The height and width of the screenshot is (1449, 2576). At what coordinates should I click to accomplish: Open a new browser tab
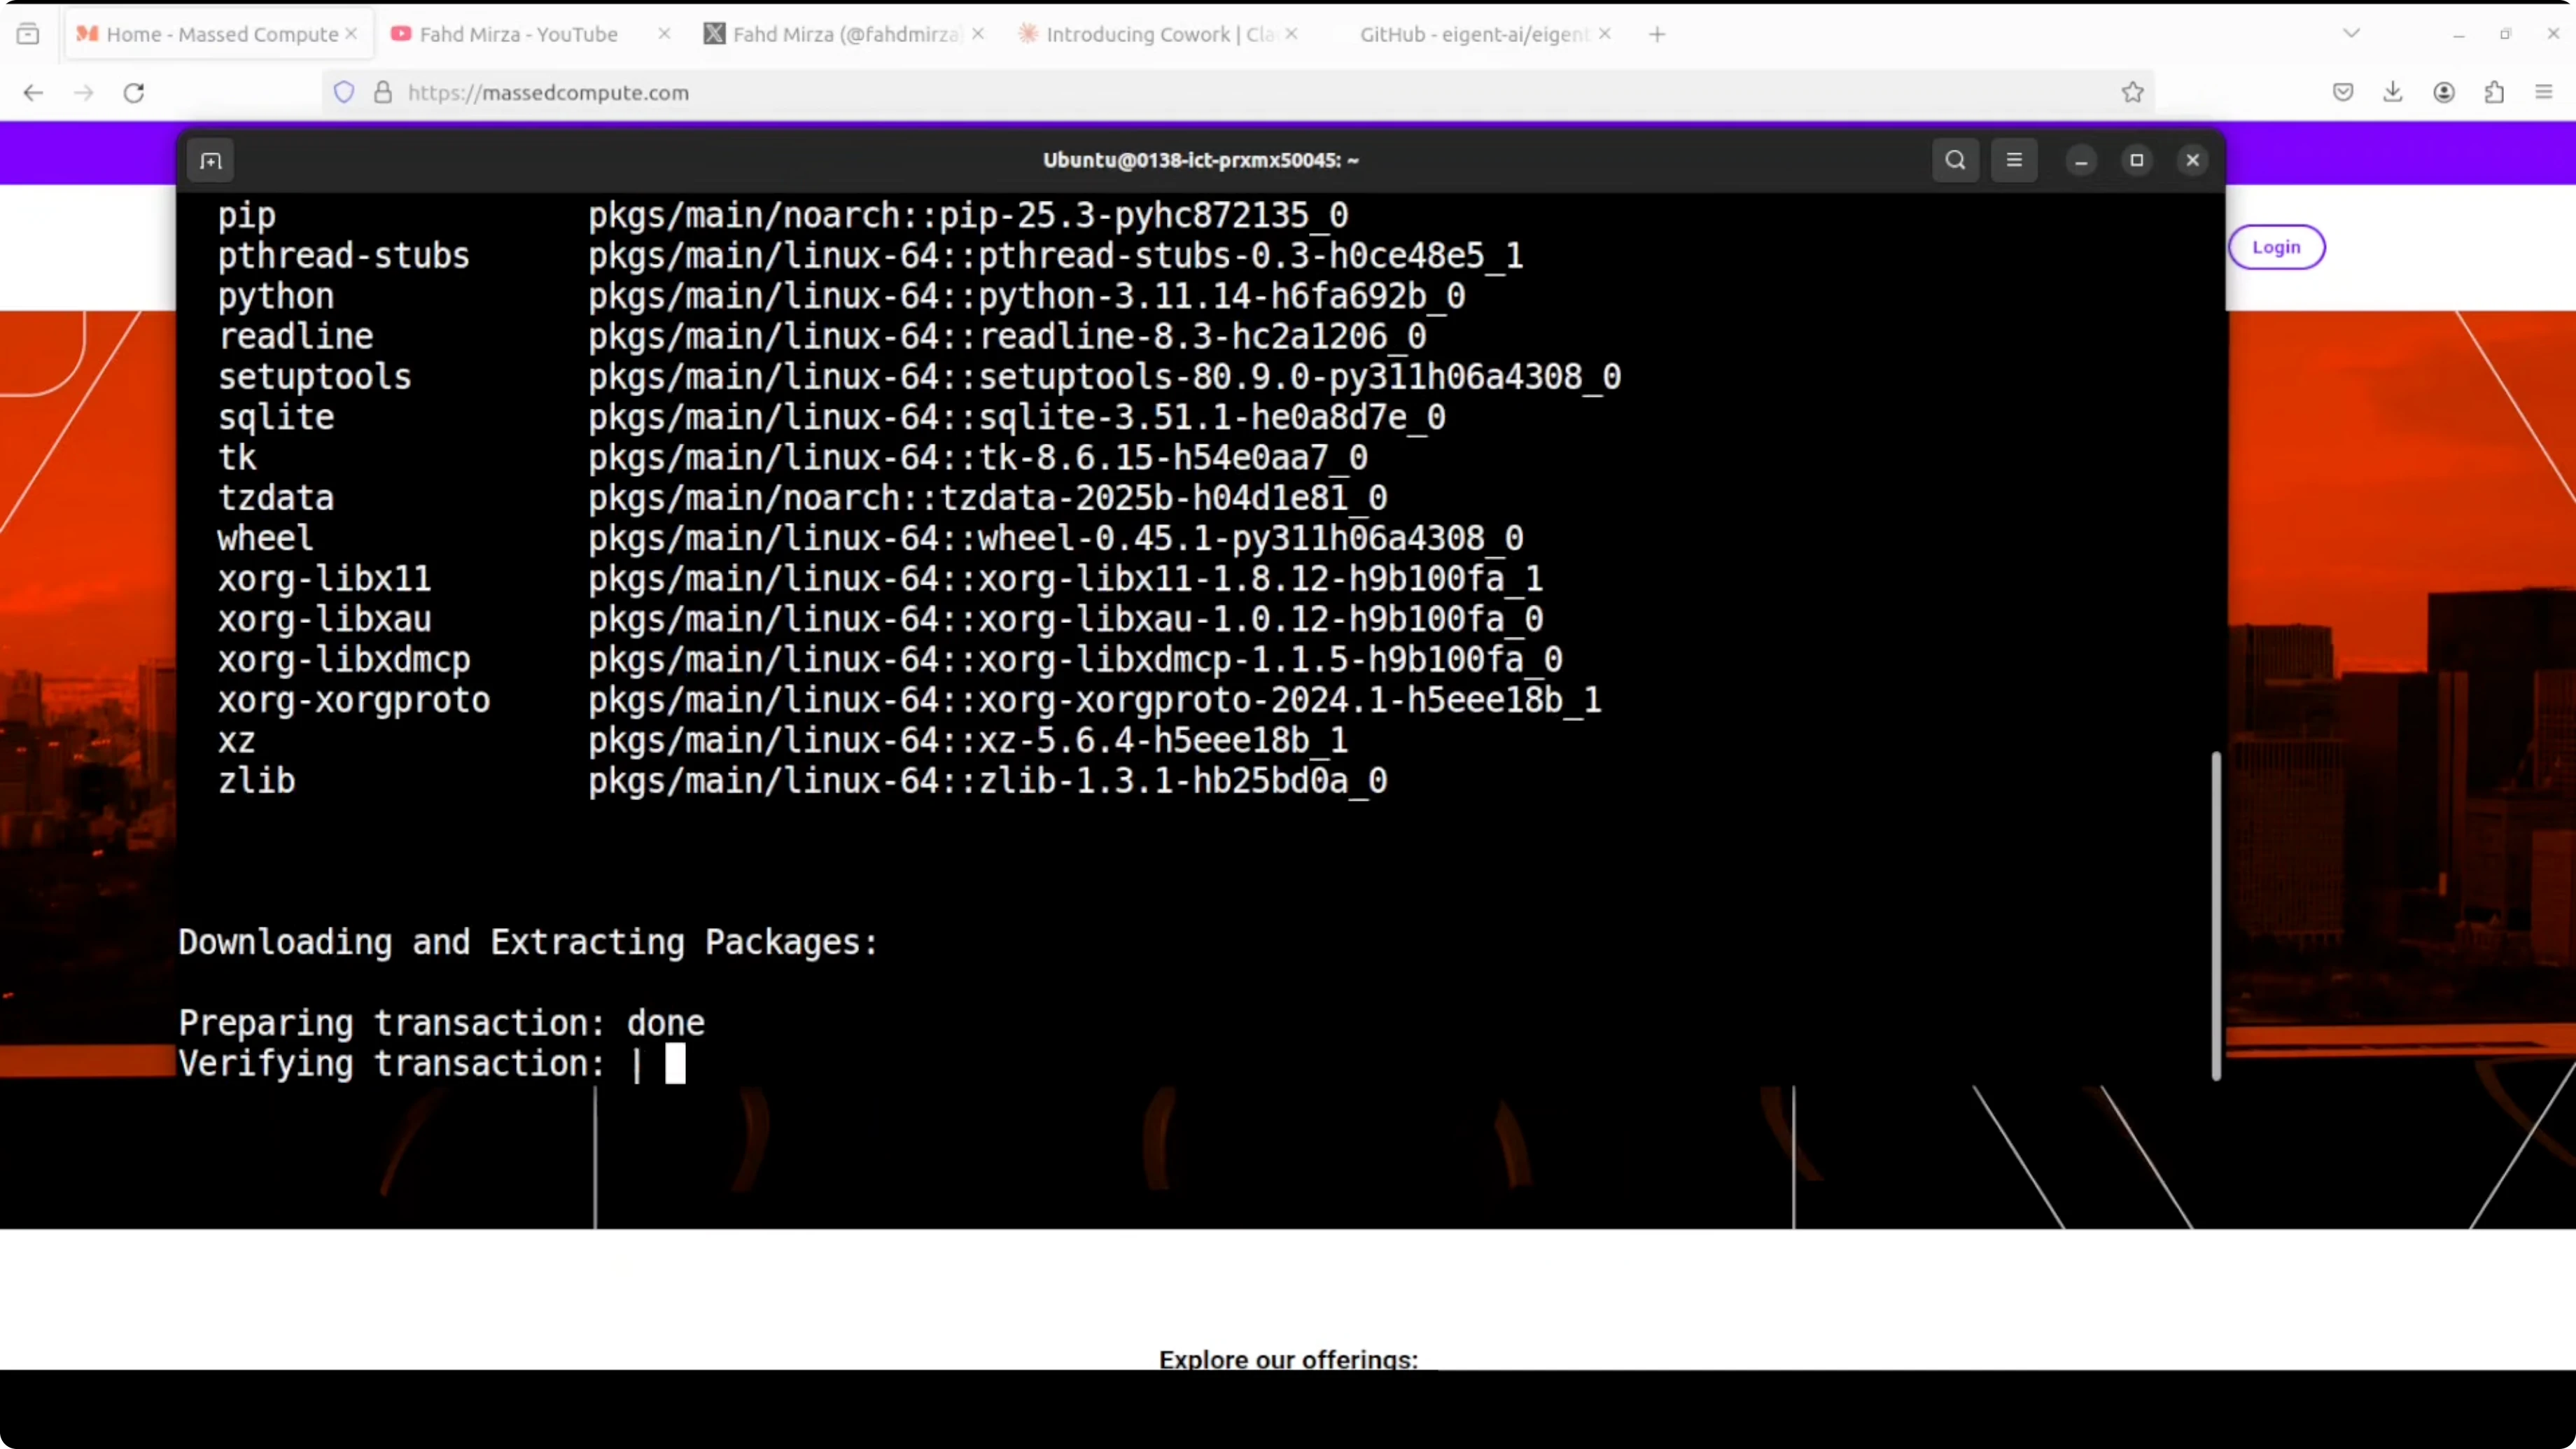1657,34
